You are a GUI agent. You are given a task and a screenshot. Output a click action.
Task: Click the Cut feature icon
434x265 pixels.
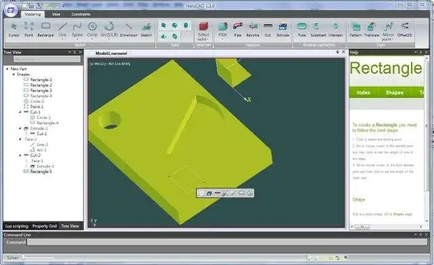tap(268, 26)
